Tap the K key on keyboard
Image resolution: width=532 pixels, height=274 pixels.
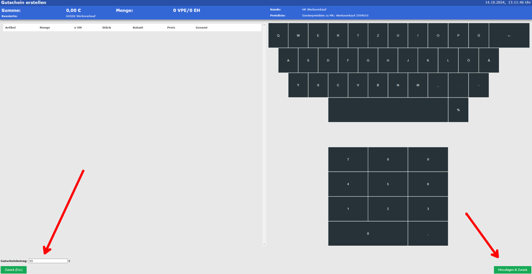click(x=428, y=60)
